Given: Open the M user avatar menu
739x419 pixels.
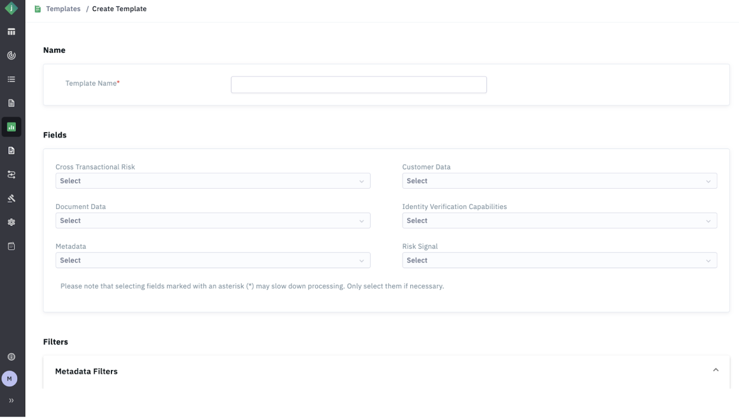Looking at the screenshot, I should pyautogui.click(x=10, y=379).
